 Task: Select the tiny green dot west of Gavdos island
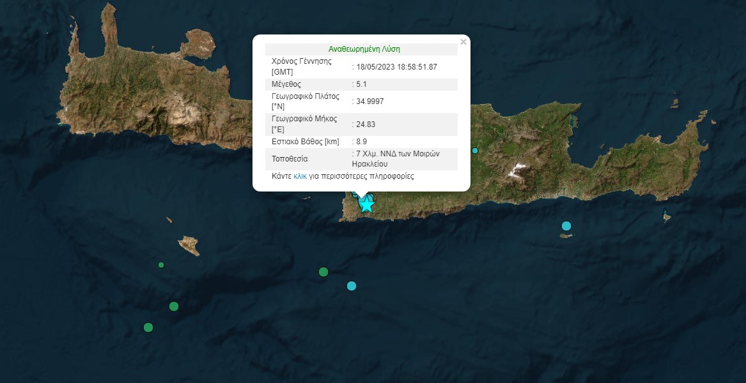tap(161, 265)
